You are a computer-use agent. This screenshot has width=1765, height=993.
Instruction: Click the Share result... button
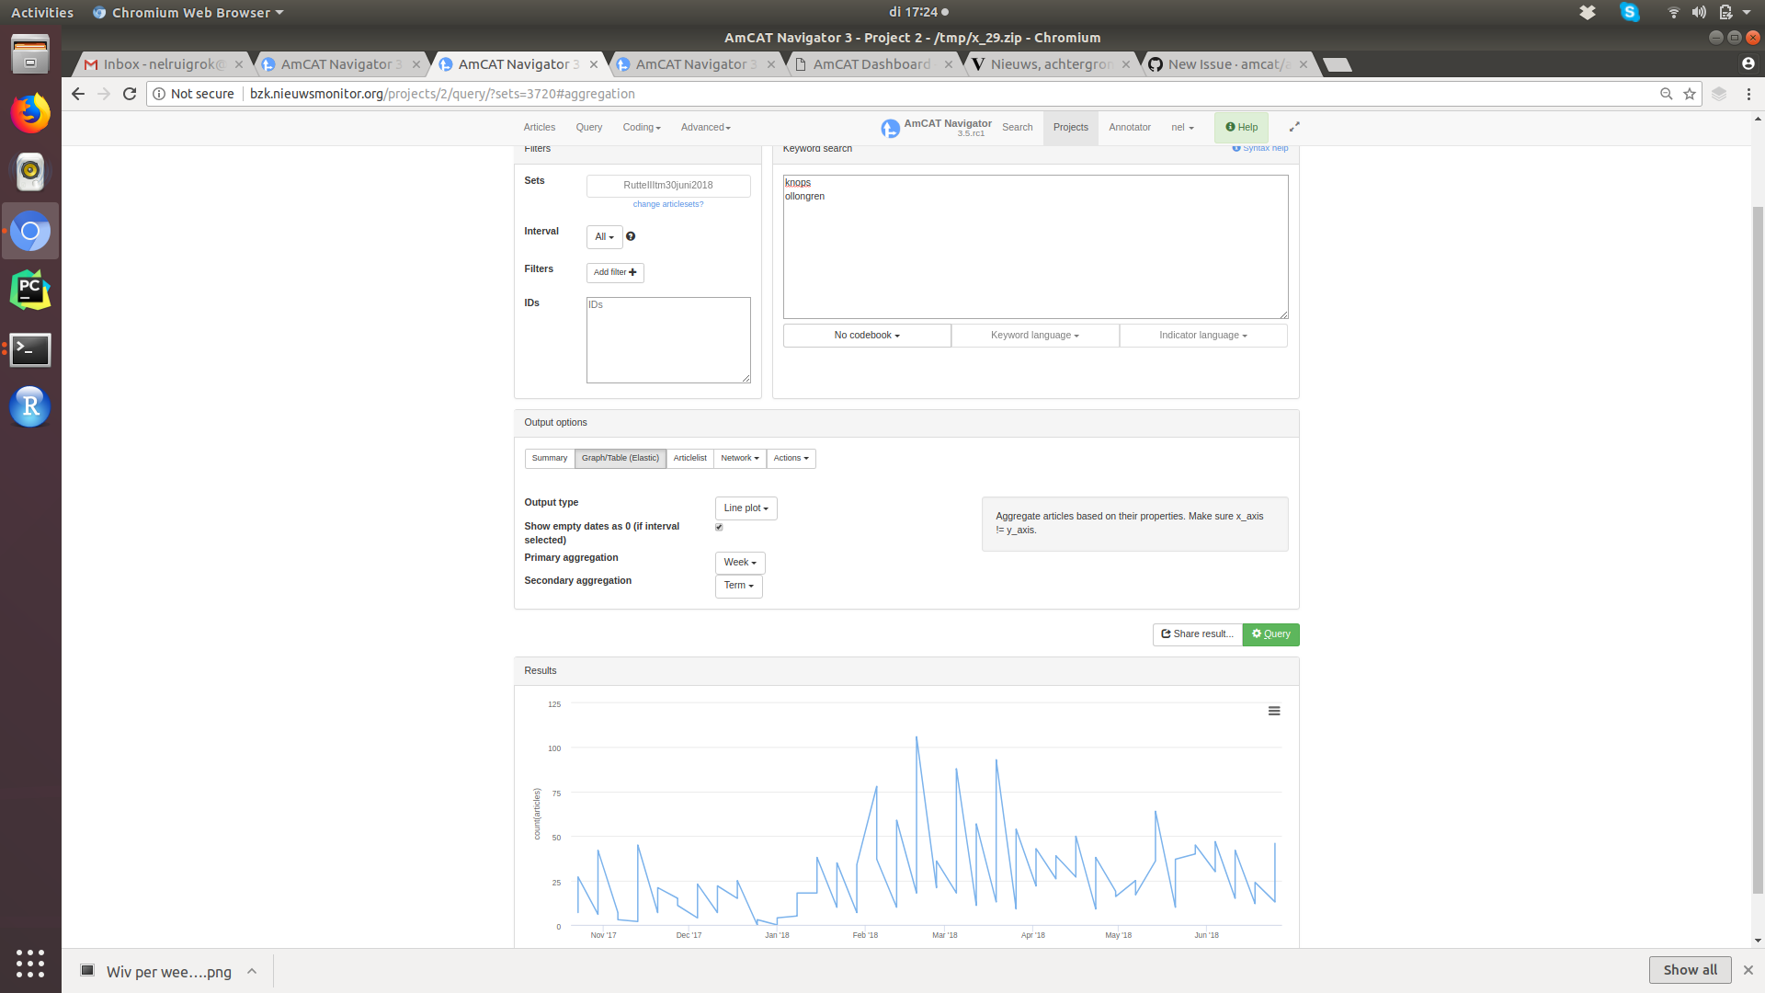[x=1198, y=634]
